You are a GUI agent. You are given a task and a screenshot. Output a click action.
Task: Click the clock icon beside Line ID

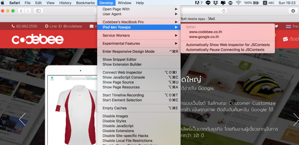(x=46, y=26)
